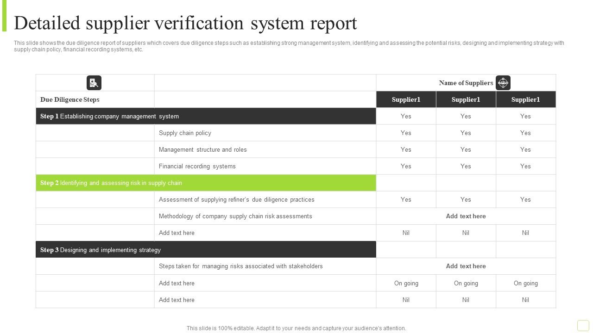Click the On going status cell

(x=406, y=283)
